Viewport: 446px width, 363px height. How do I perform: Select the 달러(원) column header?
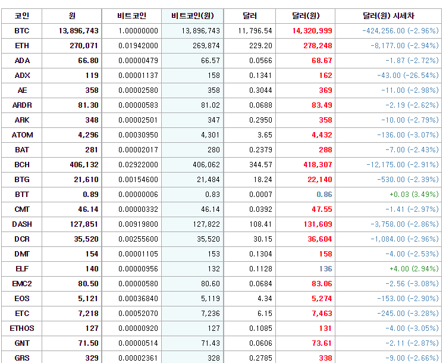306,15
